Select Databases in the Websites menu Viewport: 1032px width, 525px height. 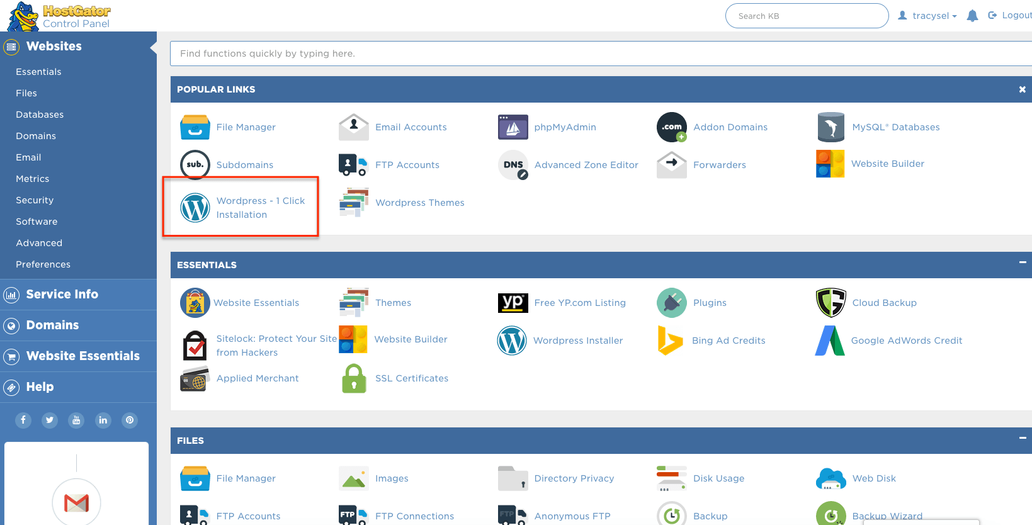coord(40,115)
